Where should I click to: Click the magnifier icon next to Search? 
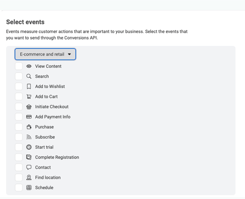point(29,76)
